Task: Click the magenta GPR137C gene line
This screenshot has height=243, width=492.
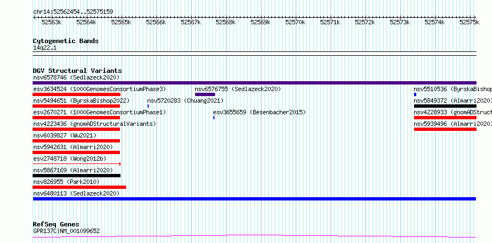Action: (x=254, y=236)
